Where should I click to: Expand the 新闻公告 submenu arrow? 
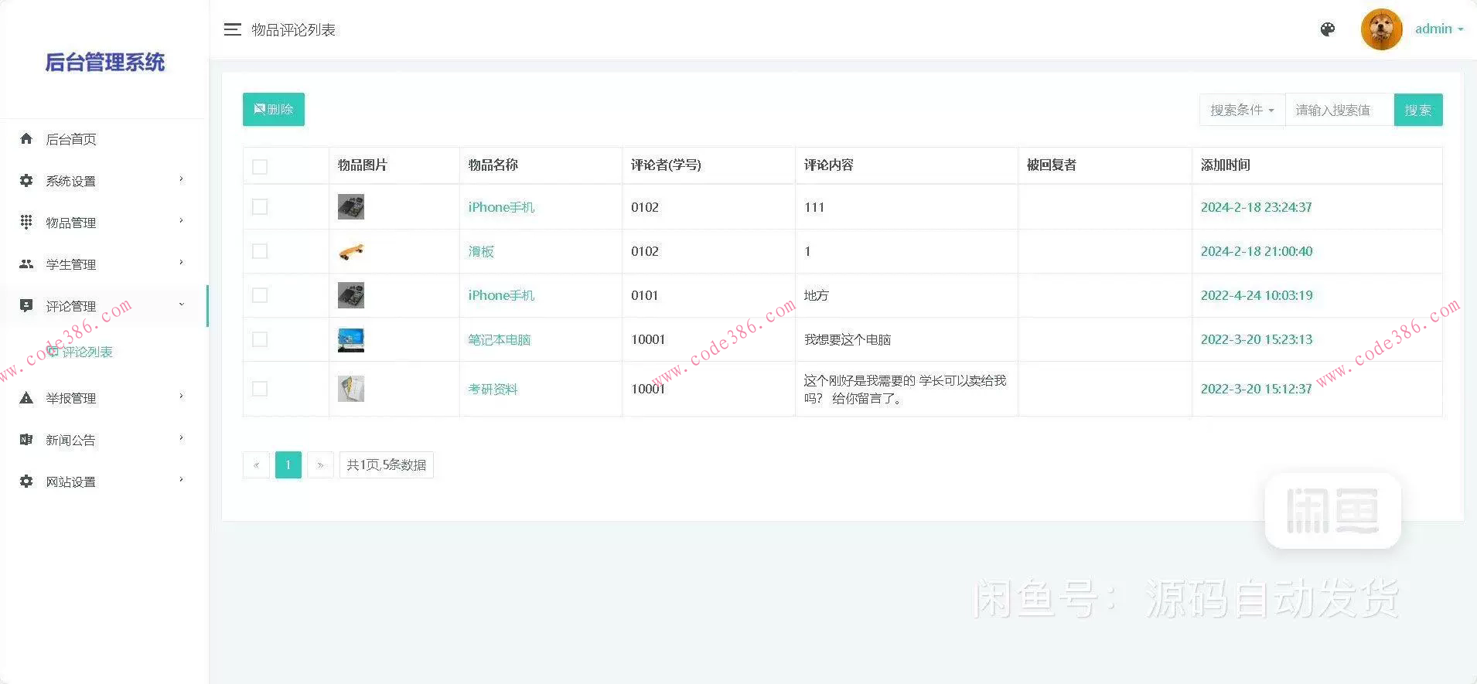pos(182,438)
